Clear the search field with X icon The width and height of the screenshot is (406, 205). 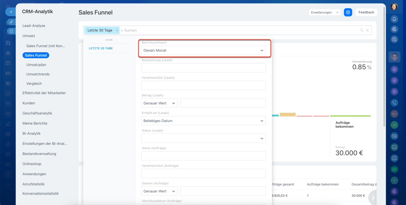click(367, 30)
